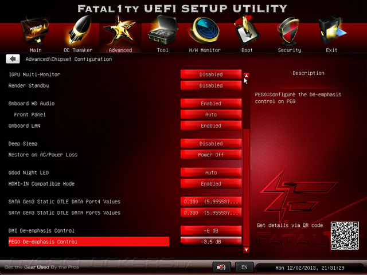Select the Advanced star icon
367x275 pixels.
tap(120, 30)
